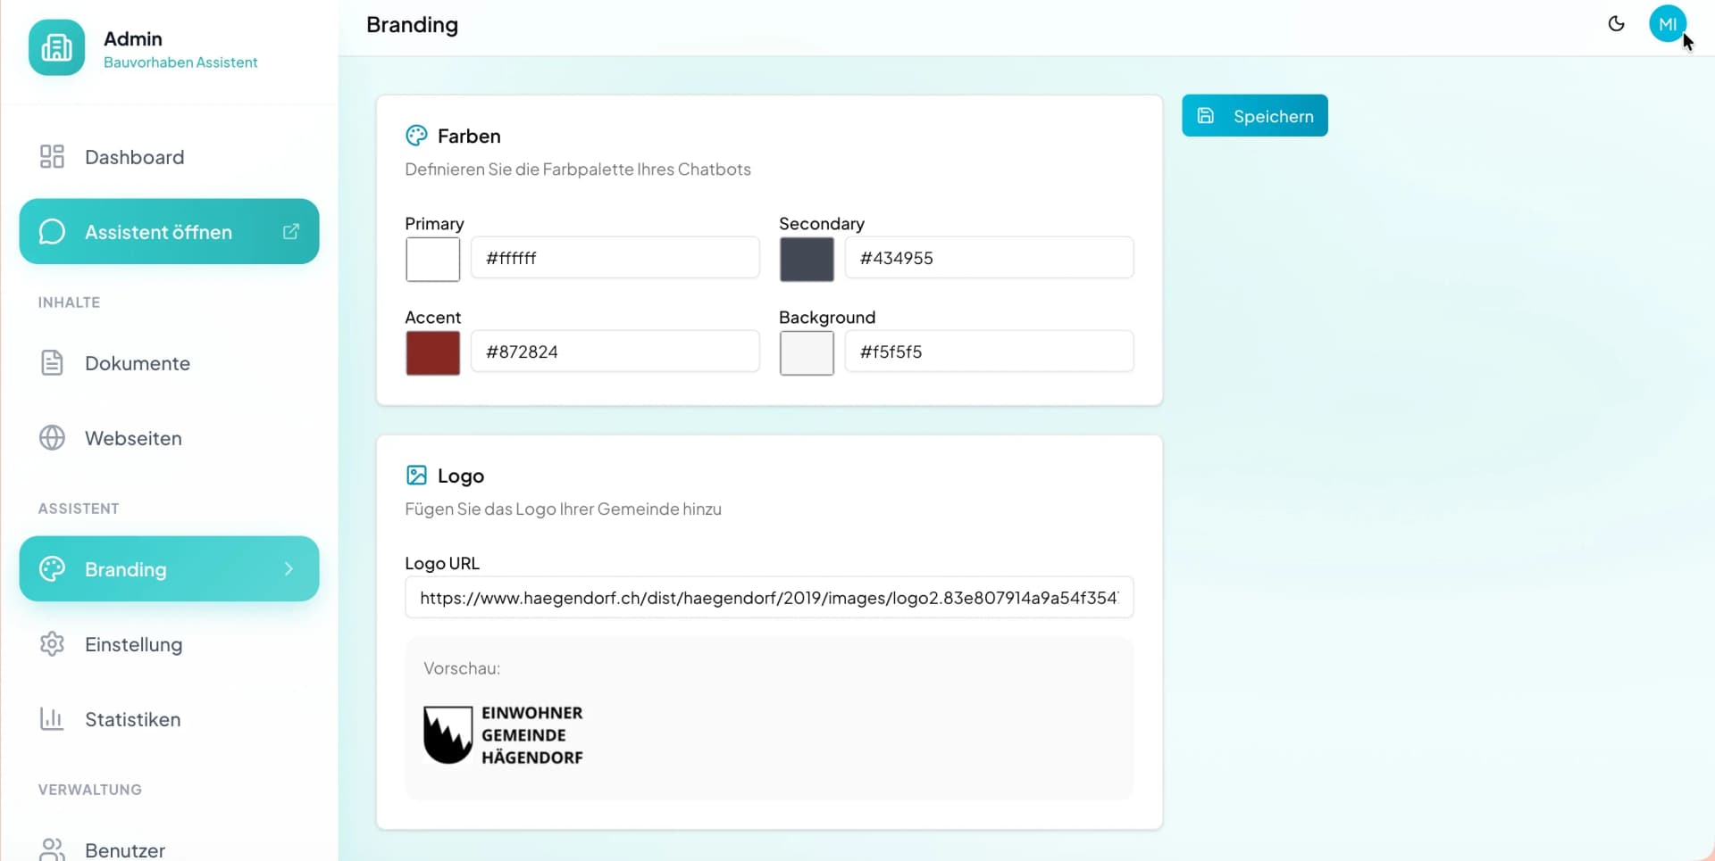The image size is (1715, 861).
Task: Click the Admin building logo icon
Action: 56,47
